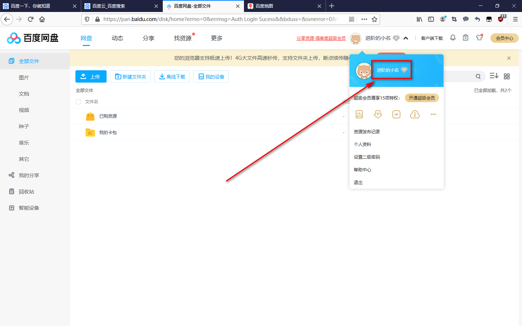
Task: Open 我的卡包 folder icon
Action: 90,133
